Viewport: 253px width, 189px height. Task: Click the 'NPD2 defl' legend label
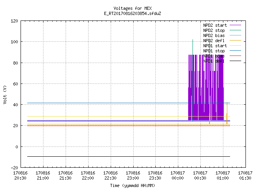214,41
